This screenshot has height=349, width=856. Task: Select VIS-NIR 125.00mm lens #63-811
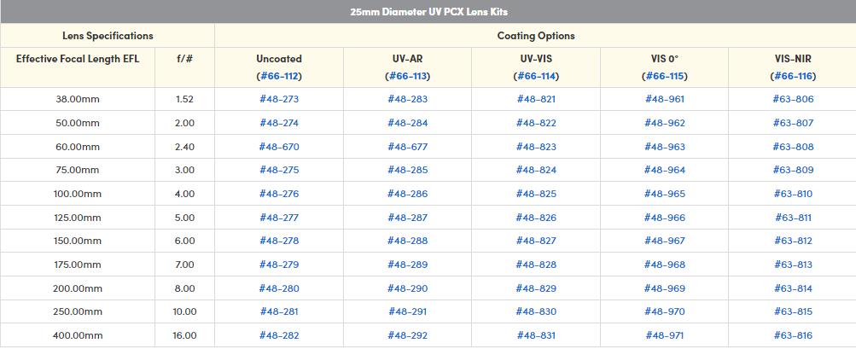pyautogui.click(x=793, y=218)
